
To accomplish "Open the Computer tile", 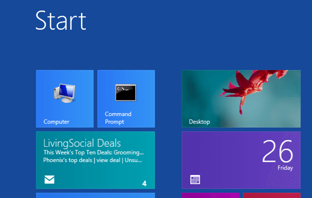I will [x=64, y=99].
